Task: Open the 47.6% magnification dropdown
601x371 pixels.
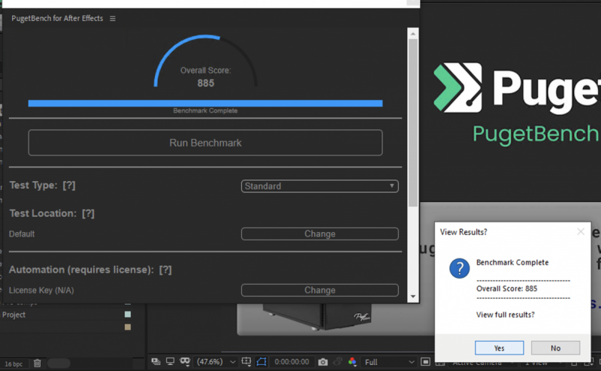Action: click(216, 362)
